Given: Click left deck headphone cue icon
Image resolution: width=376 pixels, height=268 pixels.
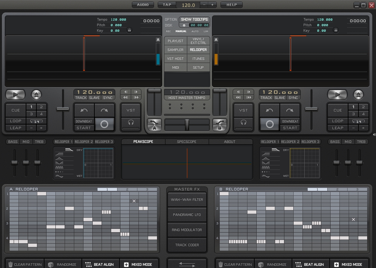Looking at the screenshot, I should pos(131,123).
